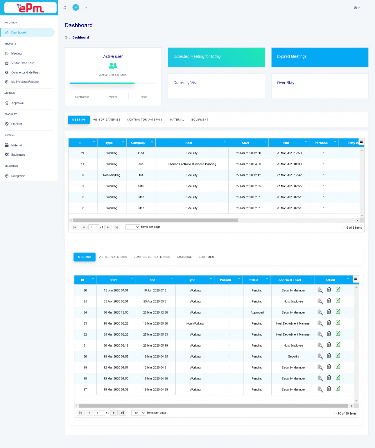Click the Expected Meeting for today card

pos(216,57)
